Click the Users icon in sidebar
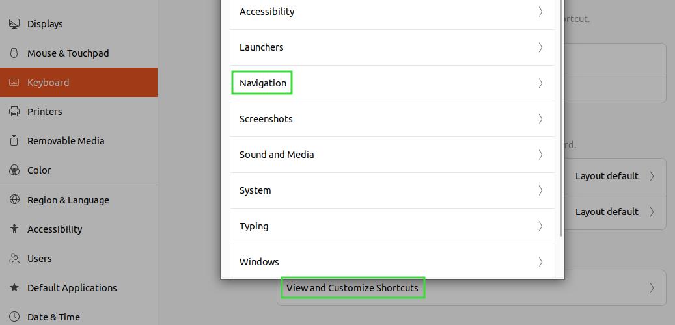 [x=14, y=258]
